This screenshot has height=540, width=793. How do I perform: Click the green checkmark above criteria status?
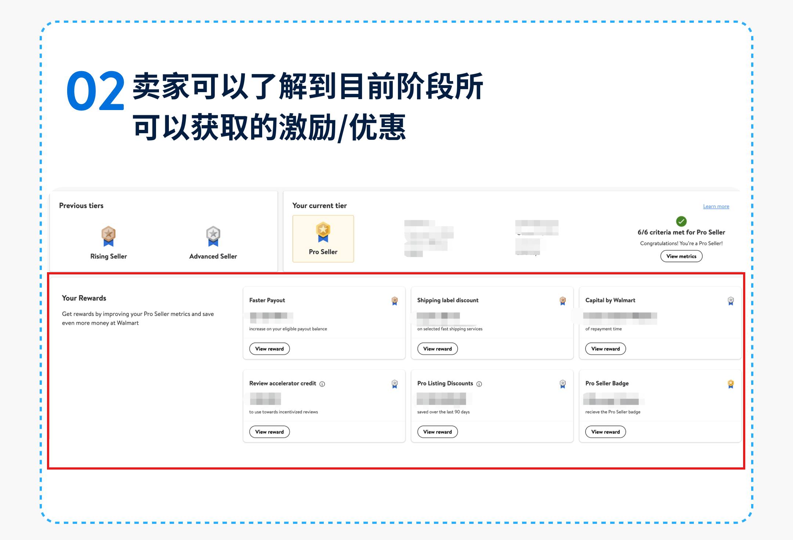point(681,221)
